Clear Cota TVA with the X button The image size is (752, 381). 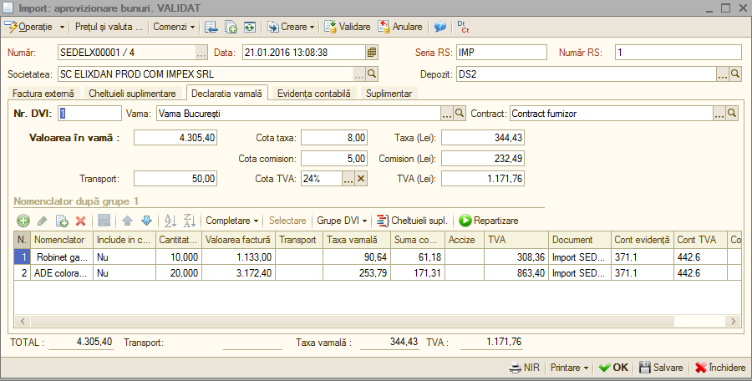361,179
